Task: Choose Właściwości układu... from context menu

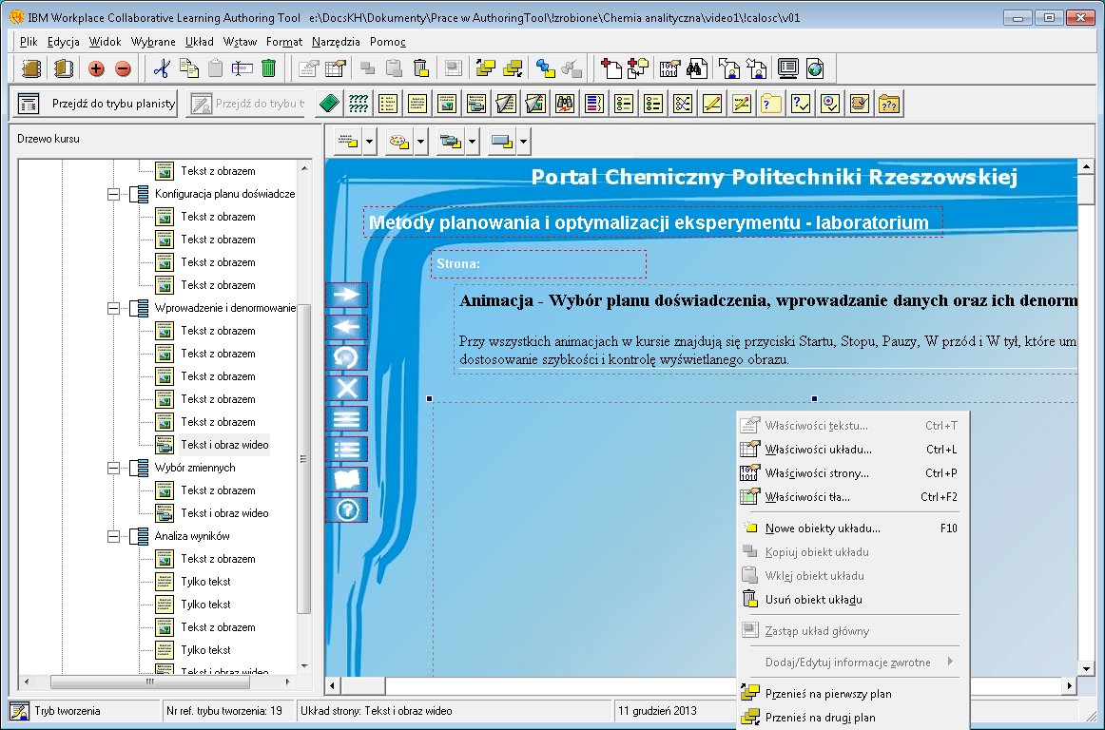Action: pyautogui.click(x=853, y=450)
